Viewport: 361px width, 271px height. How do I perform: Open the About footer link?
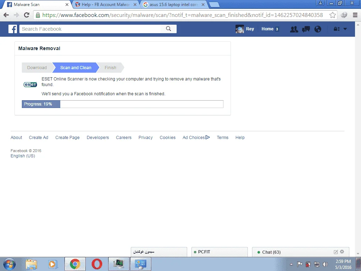(x=16, y=138)
